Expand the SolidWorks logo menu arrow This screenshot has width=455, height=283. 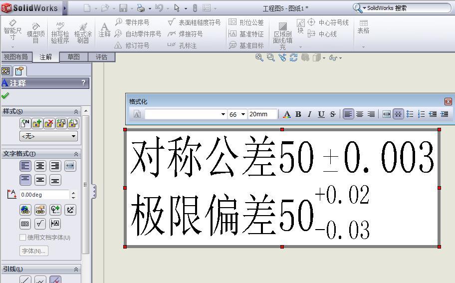point(65,8)
